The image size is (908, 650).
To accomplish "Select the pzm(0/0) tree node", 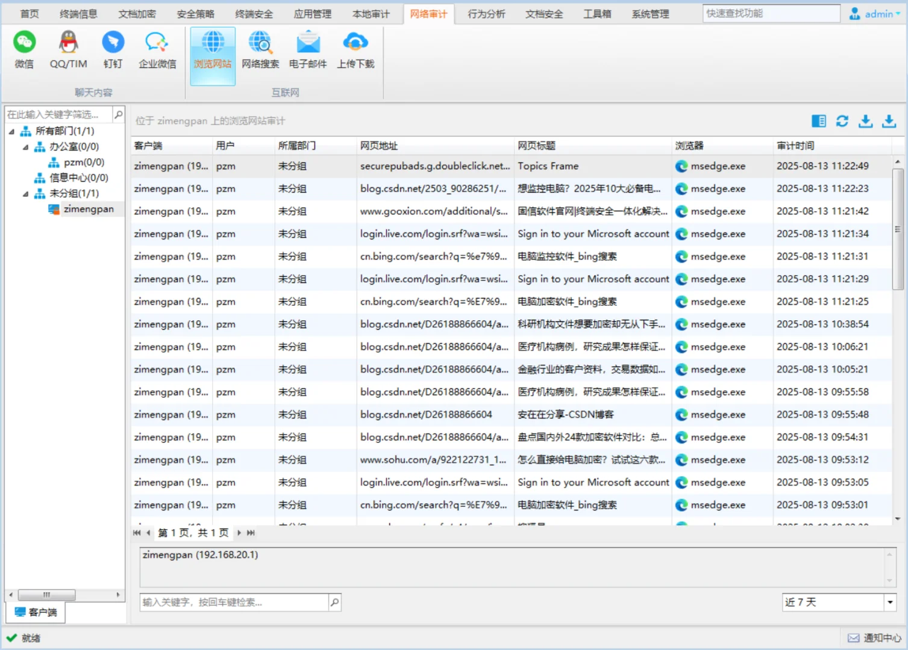I will pyautogui.click(x=84, y=162).
